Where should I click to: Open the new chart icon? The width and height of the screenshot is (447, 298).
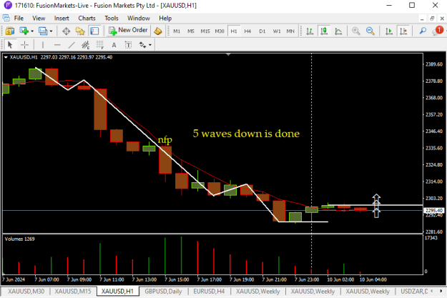(24, 31)
